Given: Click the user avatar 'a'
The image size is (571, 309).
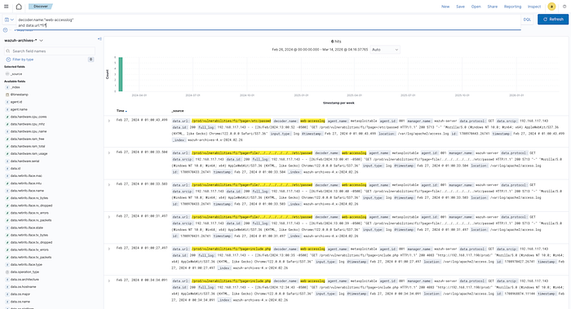Looking at the screenshot, I should [551, 7].
